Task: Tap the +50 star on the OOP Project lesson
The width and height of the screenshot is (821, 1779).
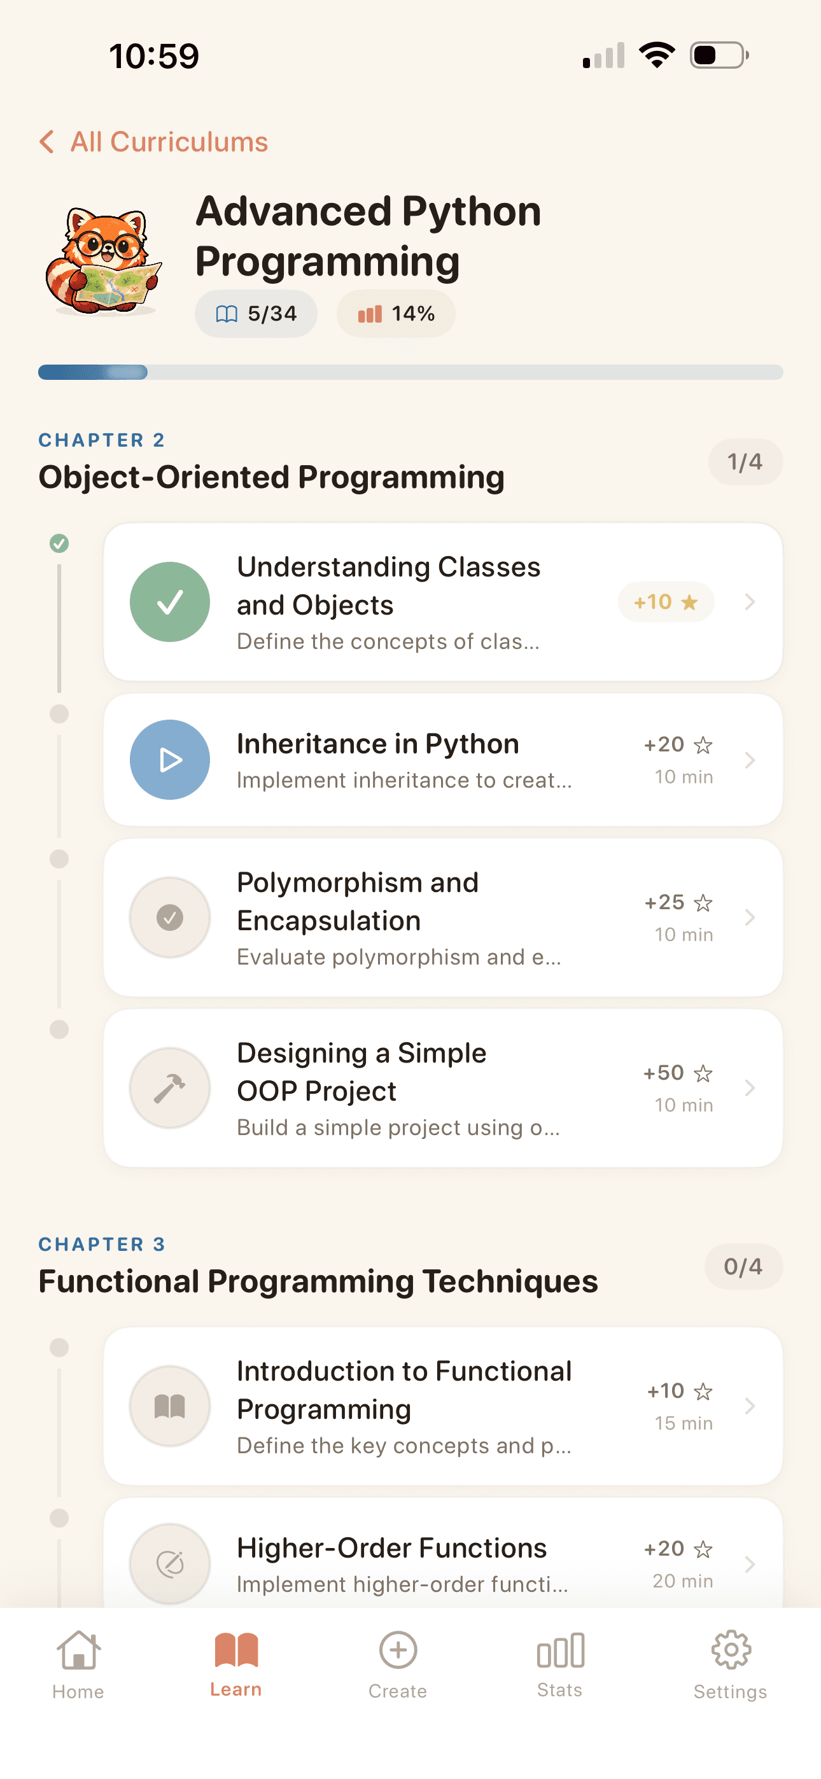Action: 702,1073
